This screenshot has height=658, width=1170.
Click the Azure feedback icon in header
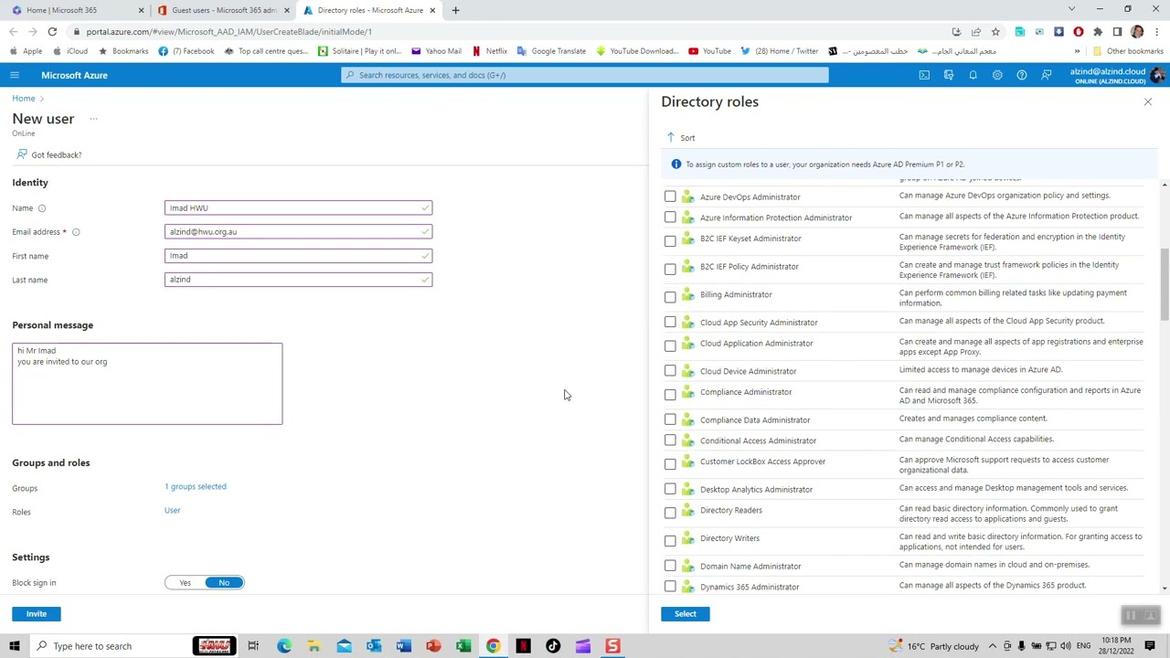tap(1046, 75)
